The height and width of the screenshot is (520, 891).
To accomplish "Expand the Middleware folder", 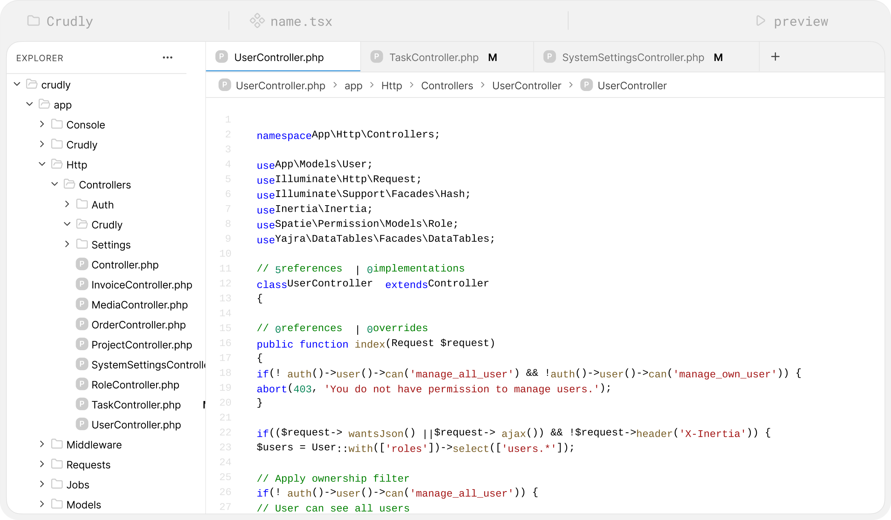I will [42, 444].
